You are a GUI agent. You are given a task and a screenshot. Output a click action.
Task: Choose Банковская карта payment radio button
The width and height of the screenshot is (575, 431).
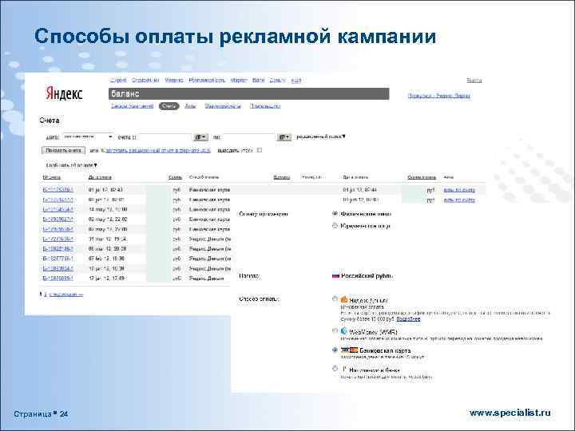tap(335, 350)
